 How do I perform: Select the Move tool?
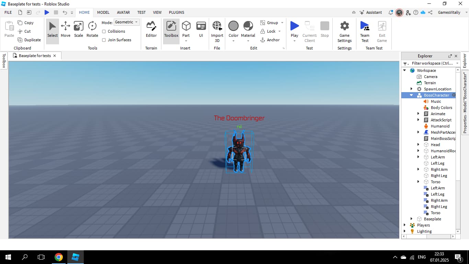[65, 29]
